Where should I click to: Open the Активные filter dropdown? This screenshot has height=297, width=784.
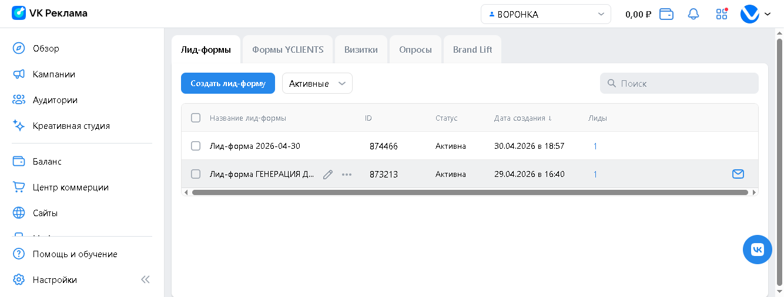point(317,83)
